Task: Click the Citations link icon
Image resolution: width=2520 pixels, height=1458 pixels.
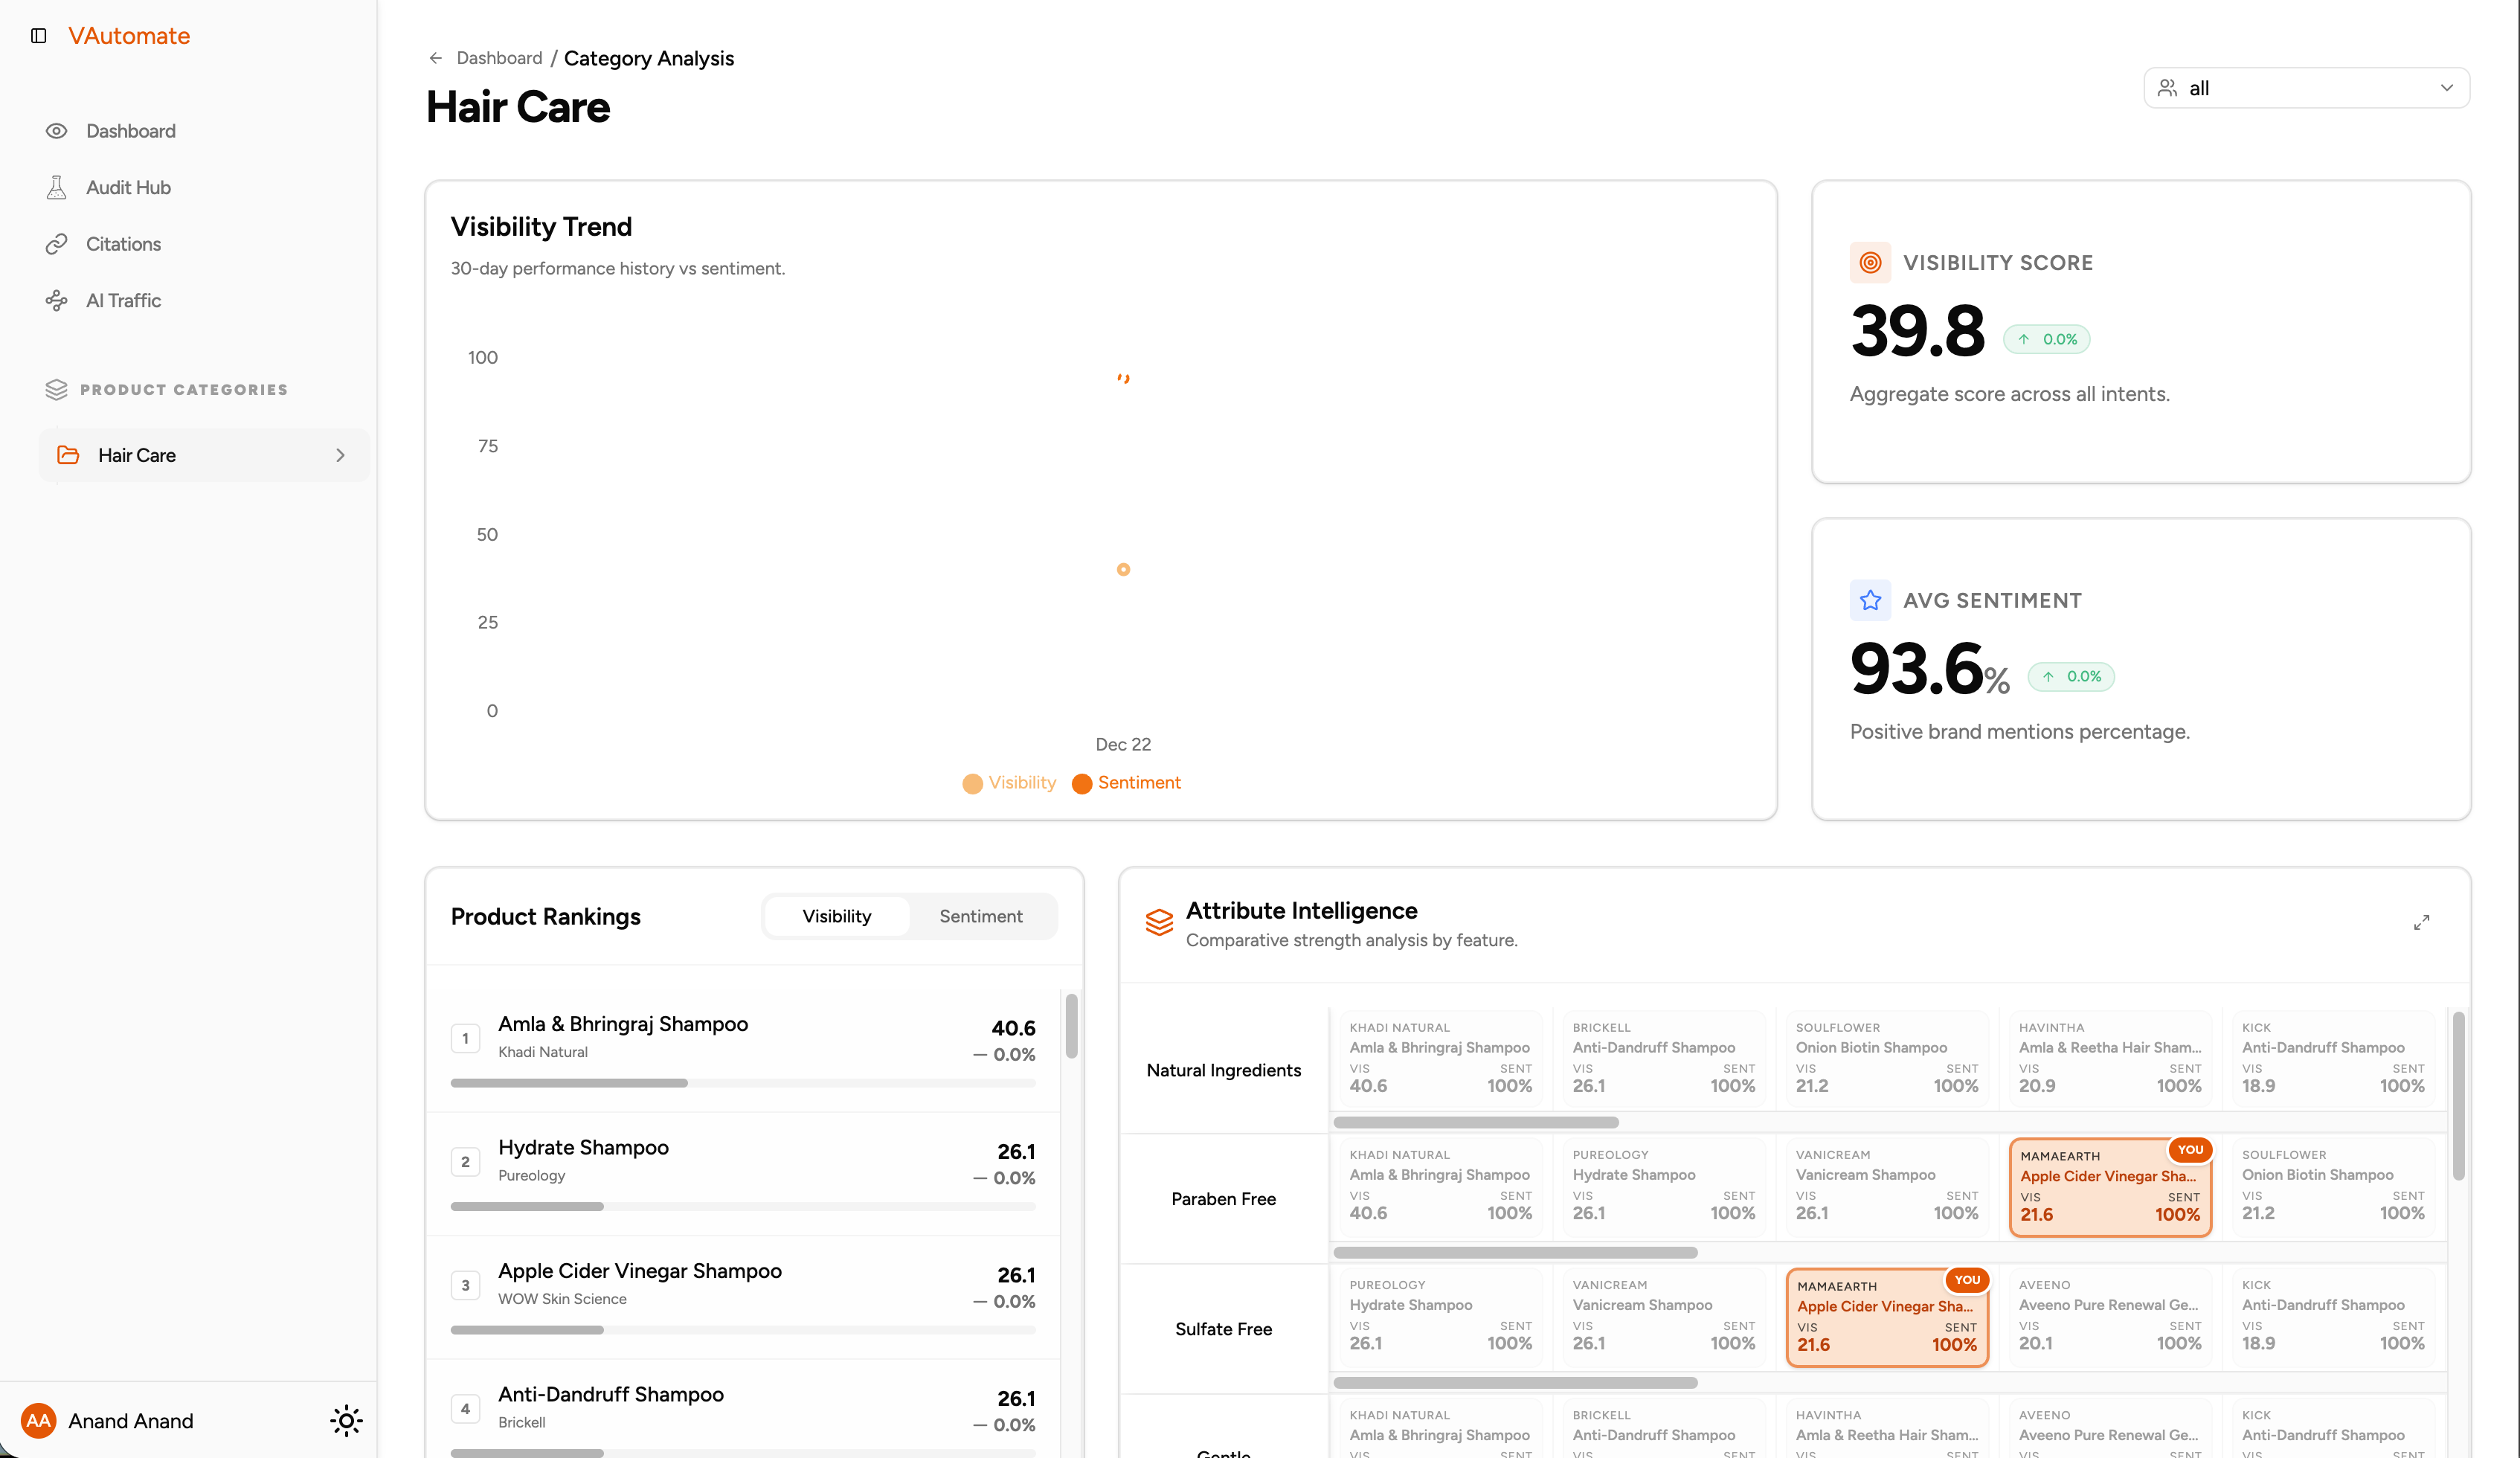Action: click(57, 244)
